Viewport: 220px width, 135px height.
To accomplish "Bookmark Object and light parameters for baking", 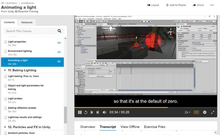I will 5,86.
